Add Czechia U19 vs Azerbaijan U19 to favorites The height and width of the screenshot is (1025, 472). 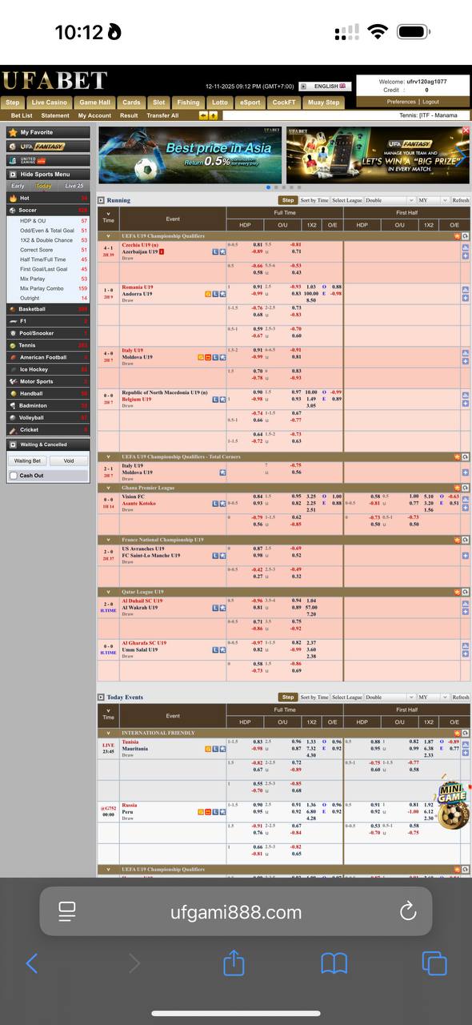coord(222,251)
